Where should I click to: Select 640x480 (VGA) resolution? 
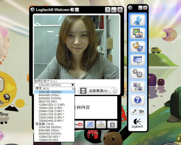[54, 95]
